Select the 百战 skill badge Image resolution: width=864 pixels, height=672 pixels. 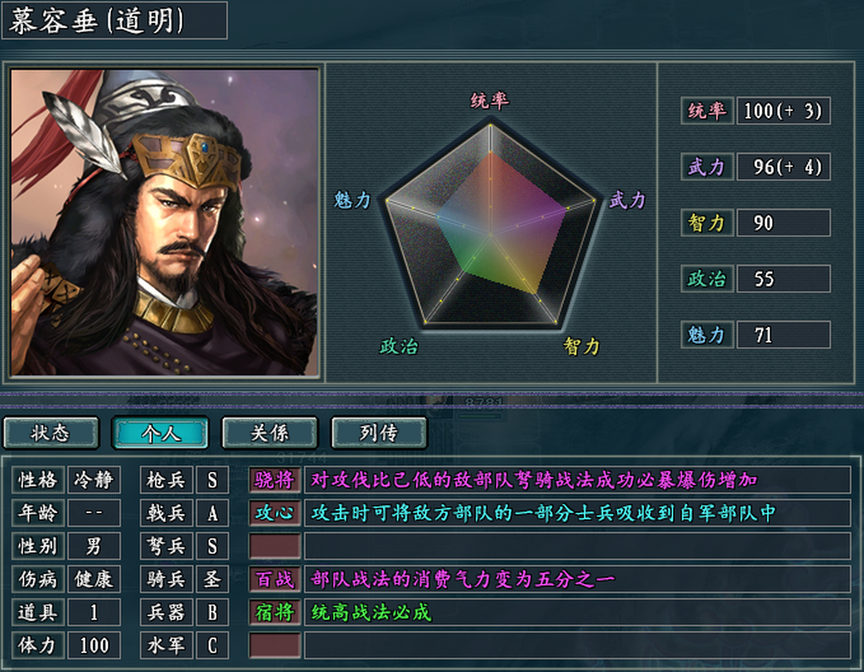275,580
